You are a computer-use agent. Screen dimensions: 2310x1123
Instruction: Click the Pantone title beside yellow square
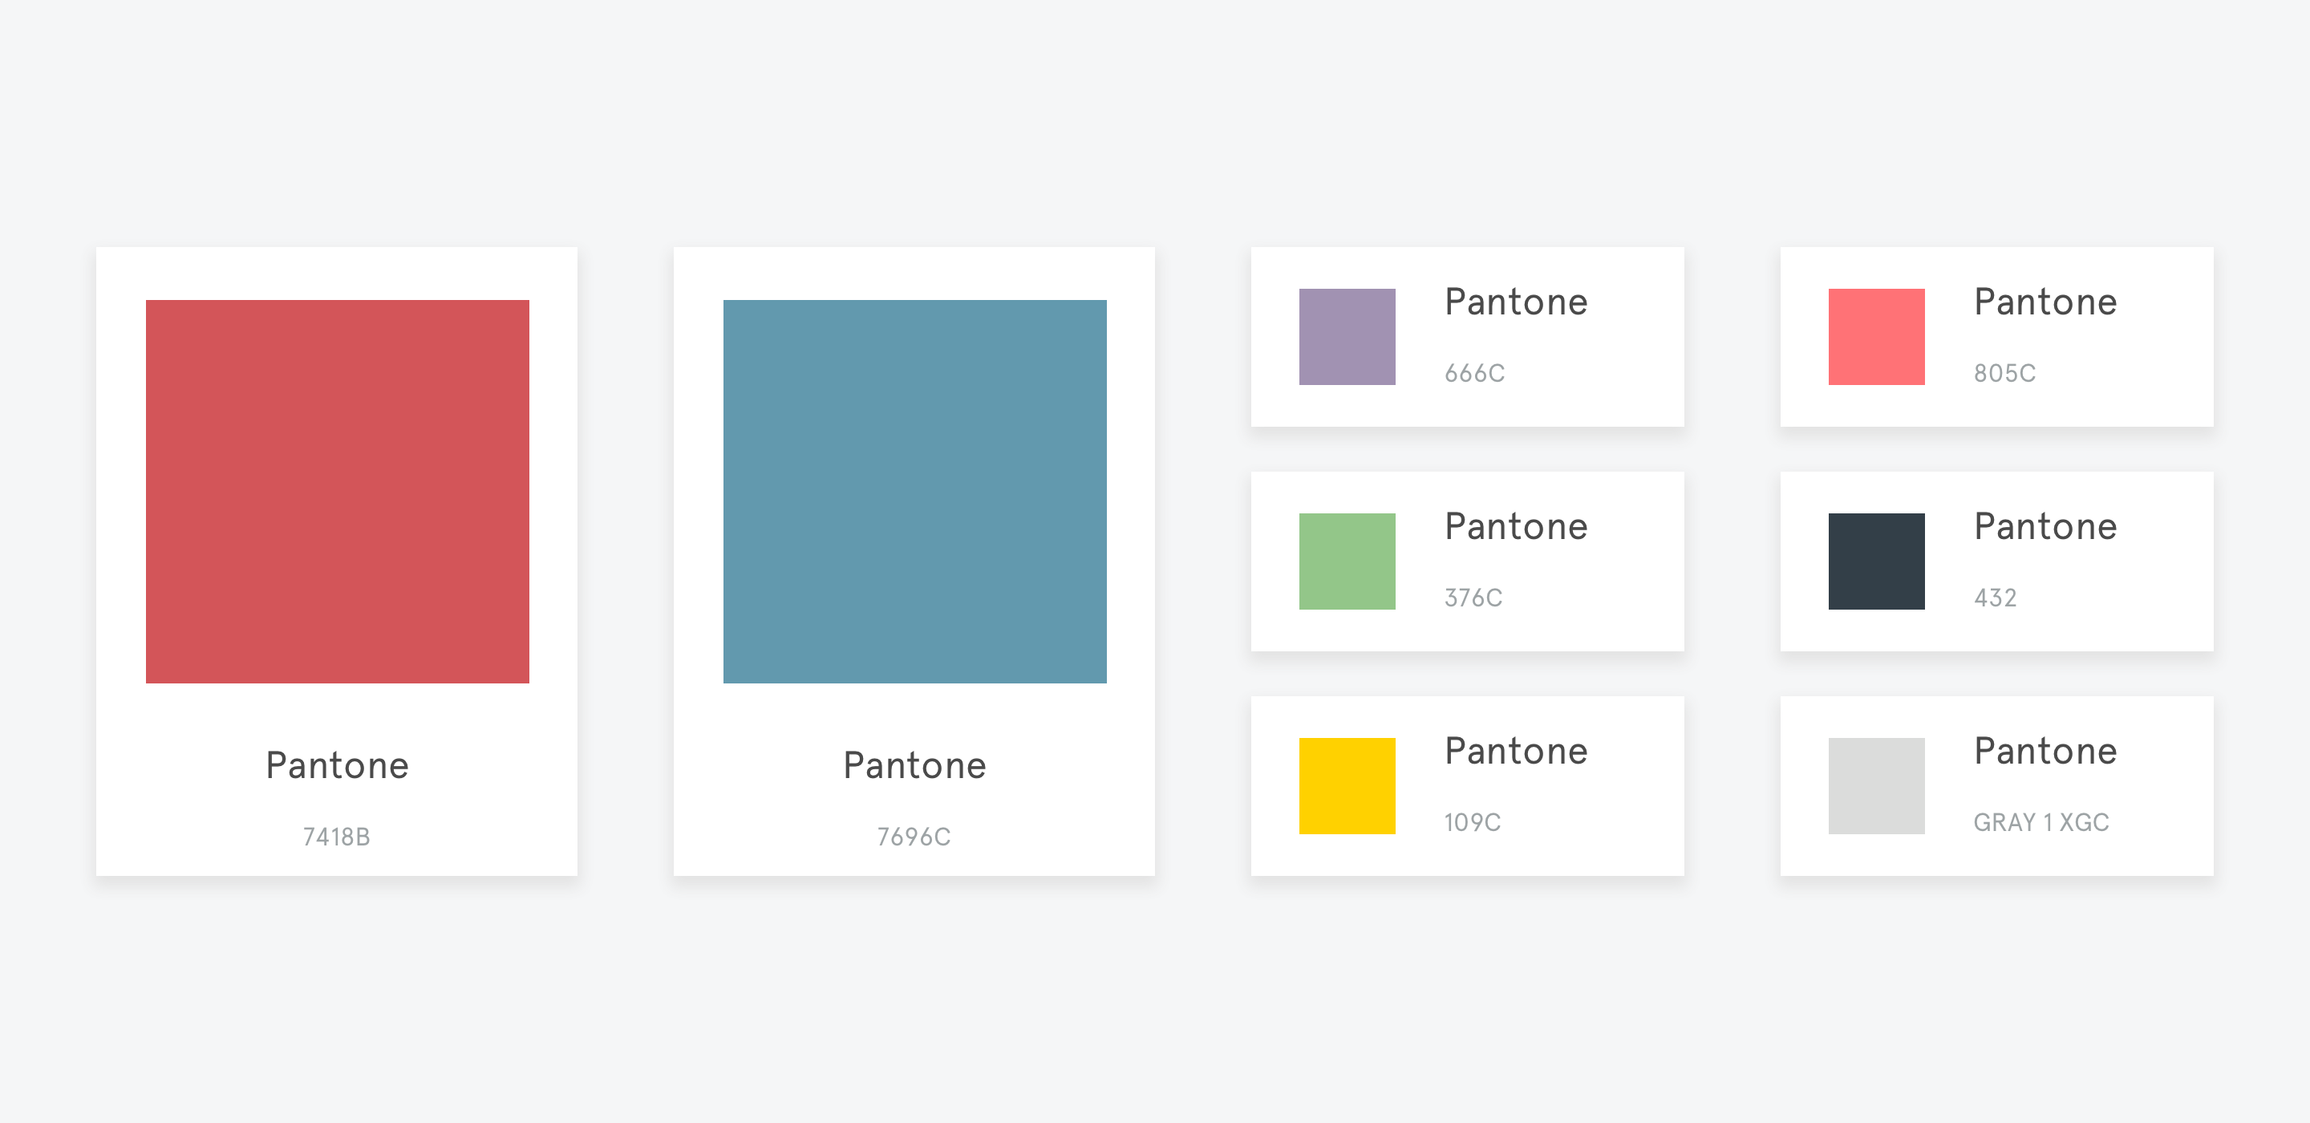(1515, 751)
